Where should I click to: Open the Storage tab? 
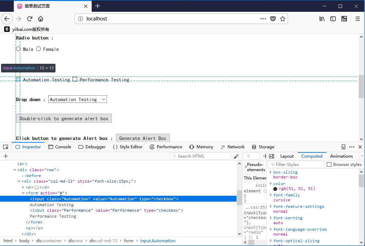click(x=263, y=147)
